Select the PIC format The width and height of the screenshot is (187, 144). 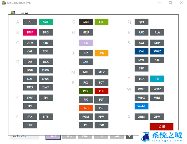86,100
